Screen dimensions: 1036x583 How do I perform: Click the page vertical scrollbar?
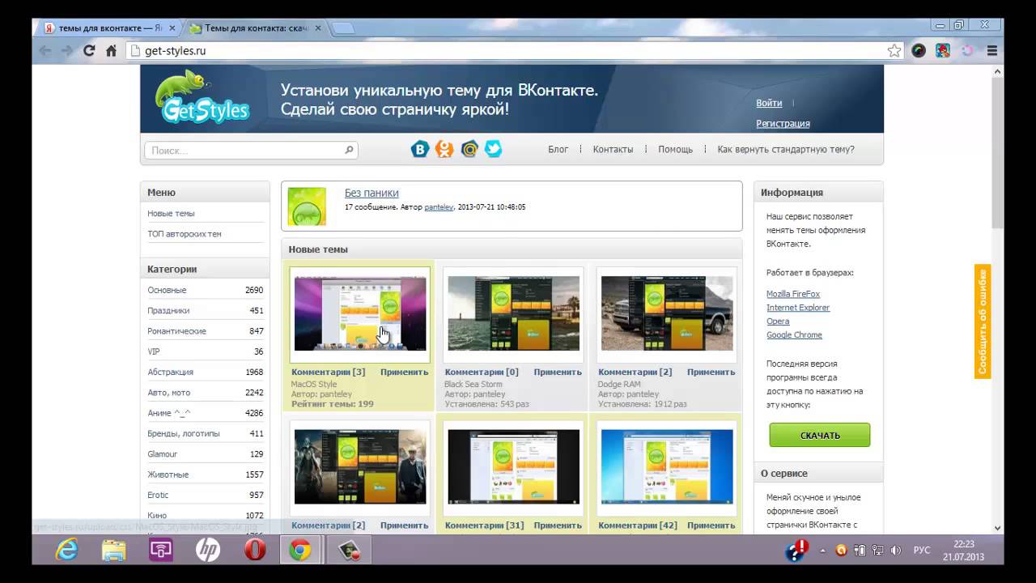pos(997,300)
